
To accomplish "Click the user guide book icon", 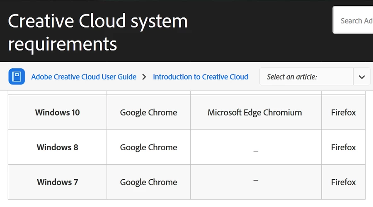I will [x=16, y=77].
